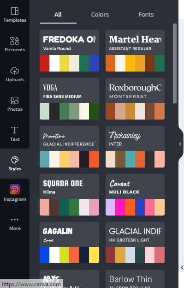Open the Photos sidebar icon
This screenshot has height=288, width=184.
point(15,101)
